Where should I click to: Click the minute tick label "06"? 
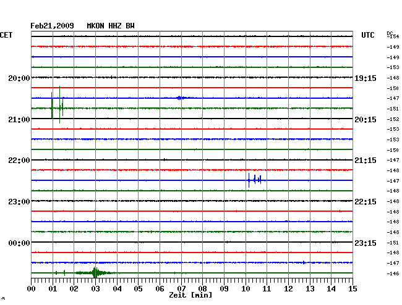click(160, 289)
